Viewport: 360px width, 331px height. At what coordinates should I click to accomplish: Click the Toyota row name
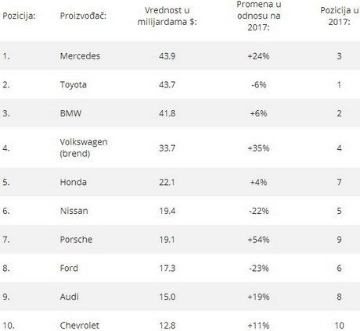pyautogui.click(x=74, y=85)
